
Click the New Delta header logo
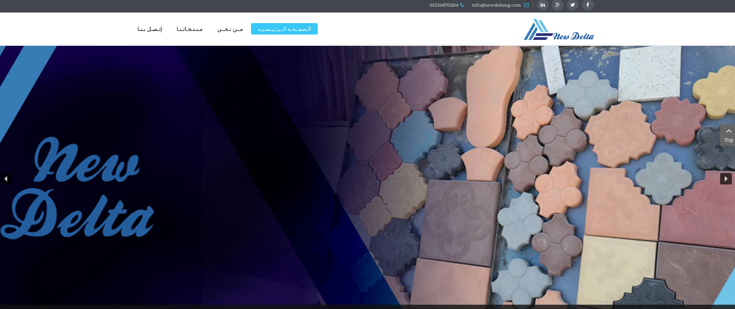(x=559, y=30)
